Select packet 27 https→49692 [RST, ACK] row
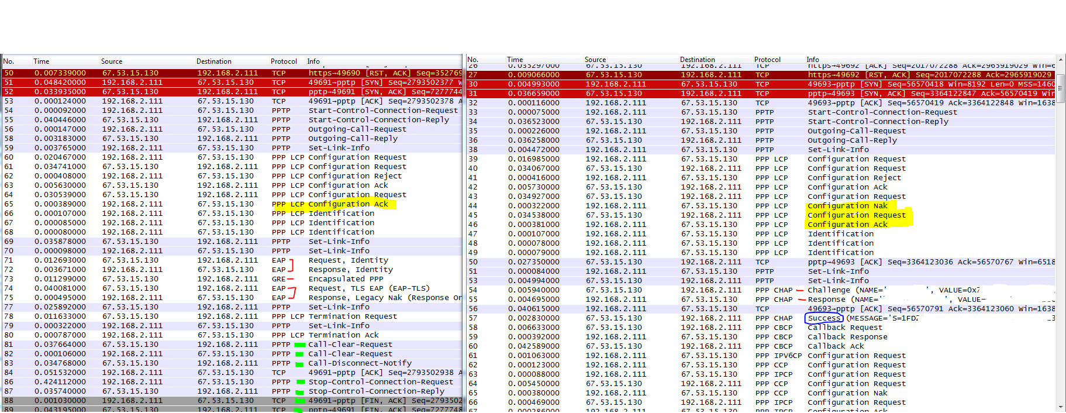 click(x=761, y=75)
